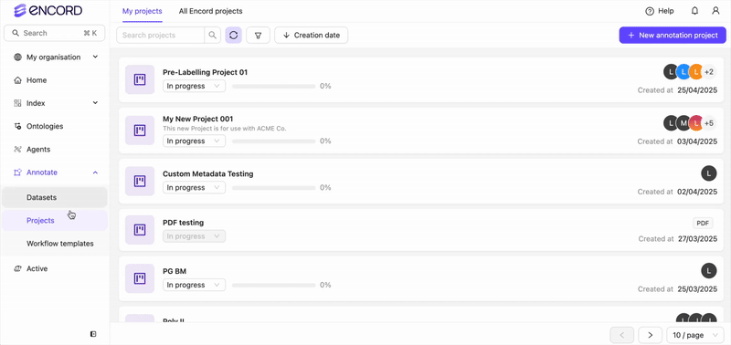Screen dimensions: 731x345
Task: Click My New Project 001 progress bar
Action: 273,141
